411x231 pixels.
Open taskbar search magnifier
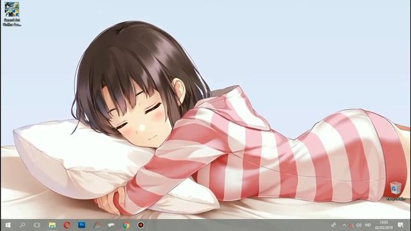(x=22, y=225)
